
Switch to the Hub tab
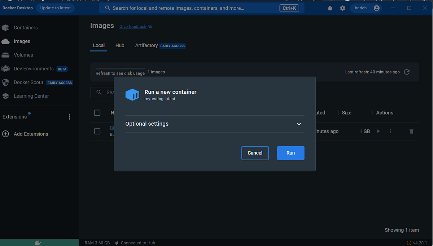pos(120,45)
